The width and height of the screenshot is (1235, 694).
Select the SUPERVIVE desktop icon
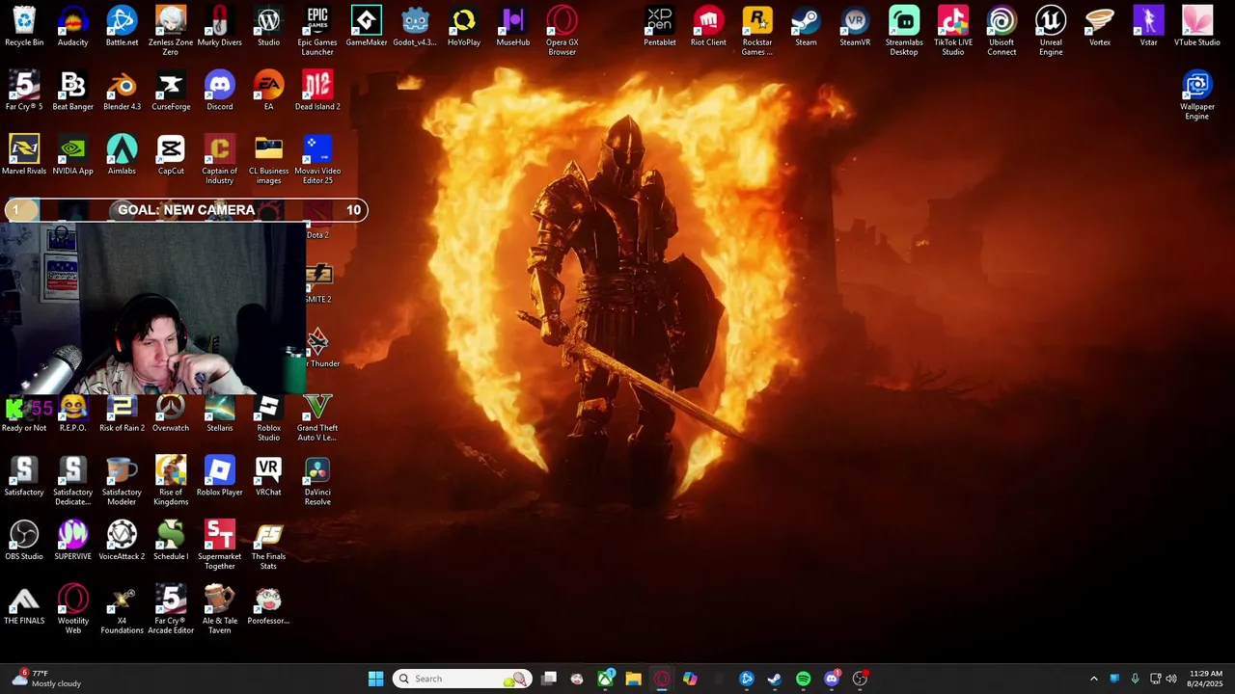[x=72, y=541]
